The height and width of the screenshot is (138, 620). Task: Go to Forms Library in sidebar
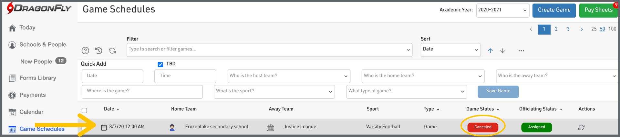tap(37, 78)
